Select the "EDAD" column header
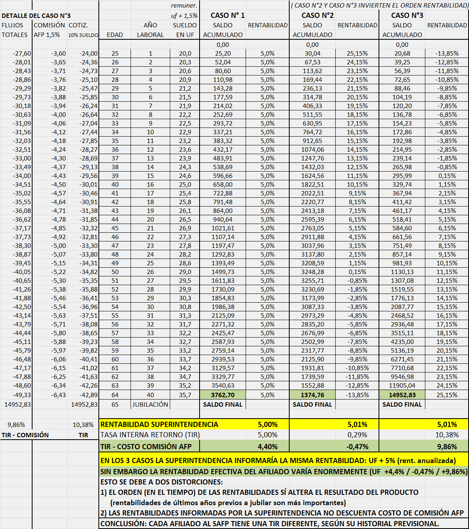Screen dimensions: 469x529 tap(115, 35)
